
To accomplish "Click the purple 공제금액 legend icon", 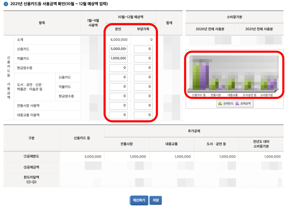I will coord(238,103).
